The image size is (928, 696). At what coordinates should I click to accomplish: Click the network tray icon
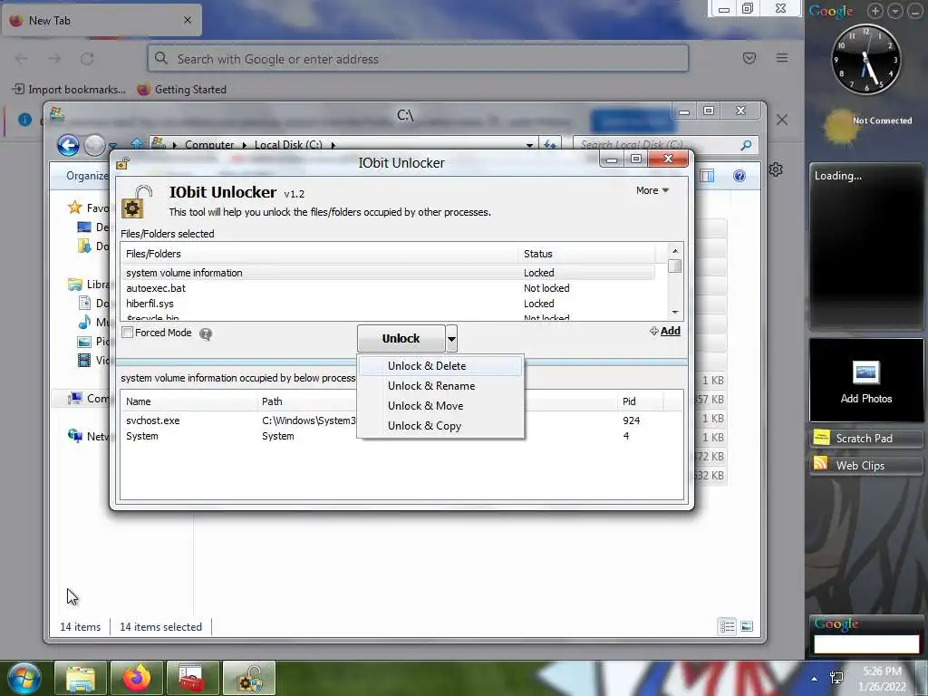836,678
